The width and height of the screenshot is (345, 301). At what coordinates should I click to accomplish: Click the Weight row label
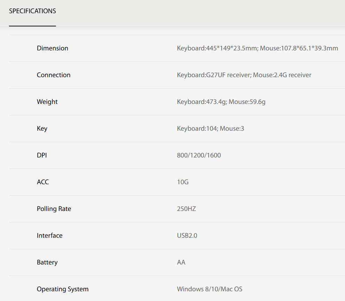tap(47, 102)
